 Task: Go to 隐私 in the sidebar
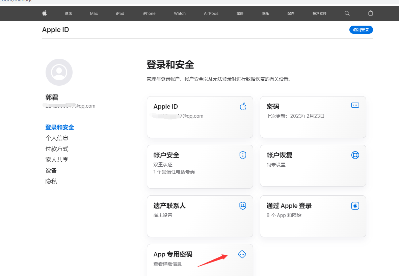(51, 181)
